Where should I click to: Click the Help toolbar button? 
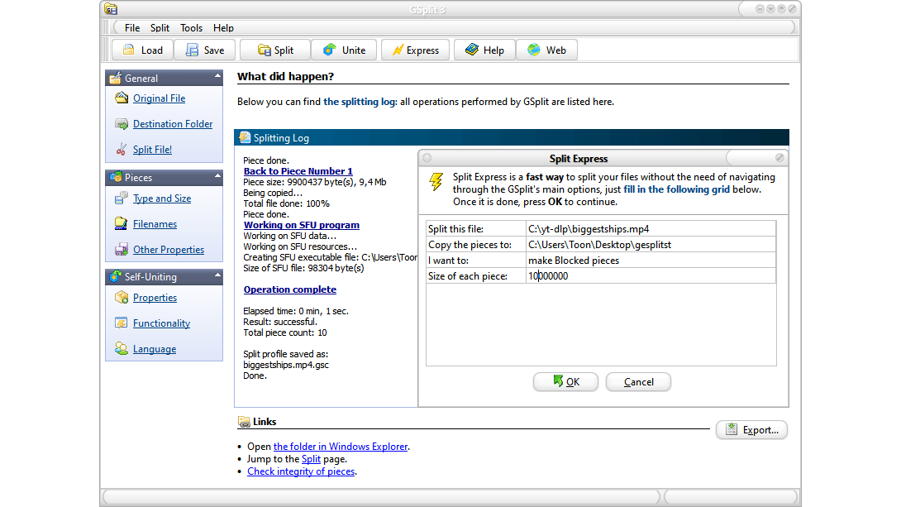tap(484, 50)
